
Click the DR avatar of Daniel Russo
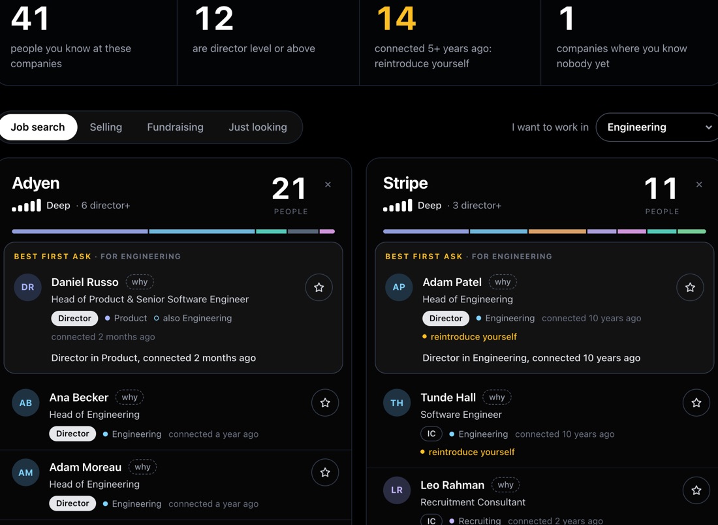click(27, 287)
